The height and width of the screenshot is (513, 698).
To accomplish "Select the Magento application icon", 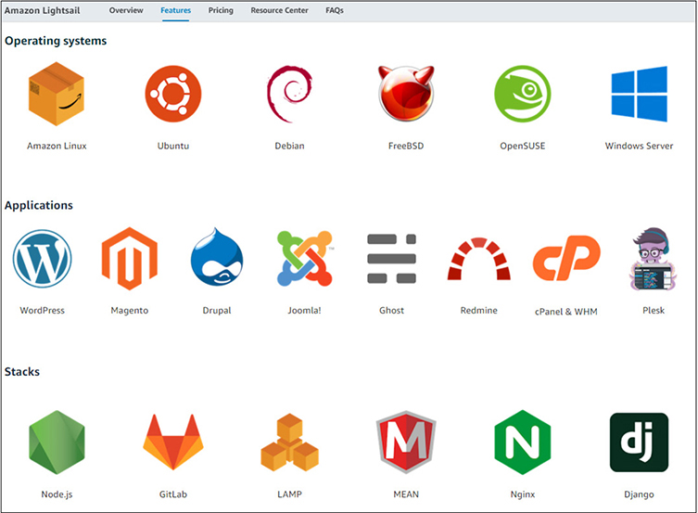I will click(x=129, y=259).
